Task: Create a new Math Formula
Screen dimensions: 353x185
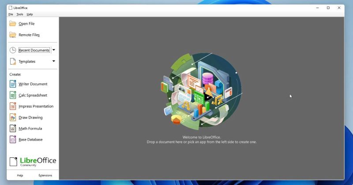Action: pos(30,128)
